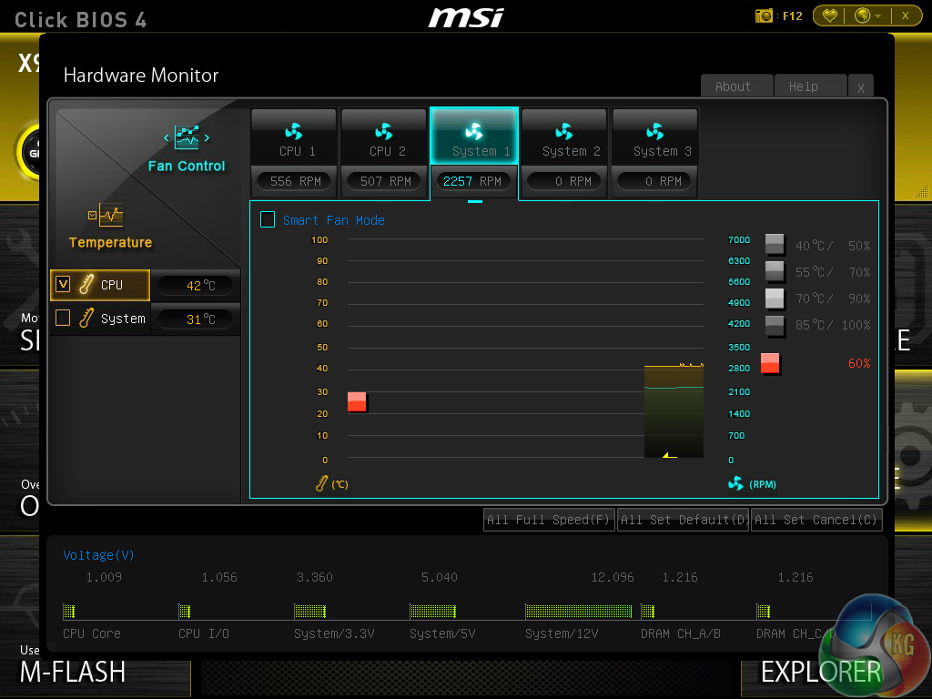Click the 42°C CPU temperature readout
This screenshot has width=932, height=699.
coord(197,286)
